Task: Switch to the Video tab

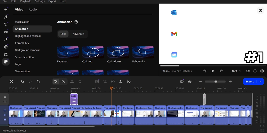Action: click(19, 9)
